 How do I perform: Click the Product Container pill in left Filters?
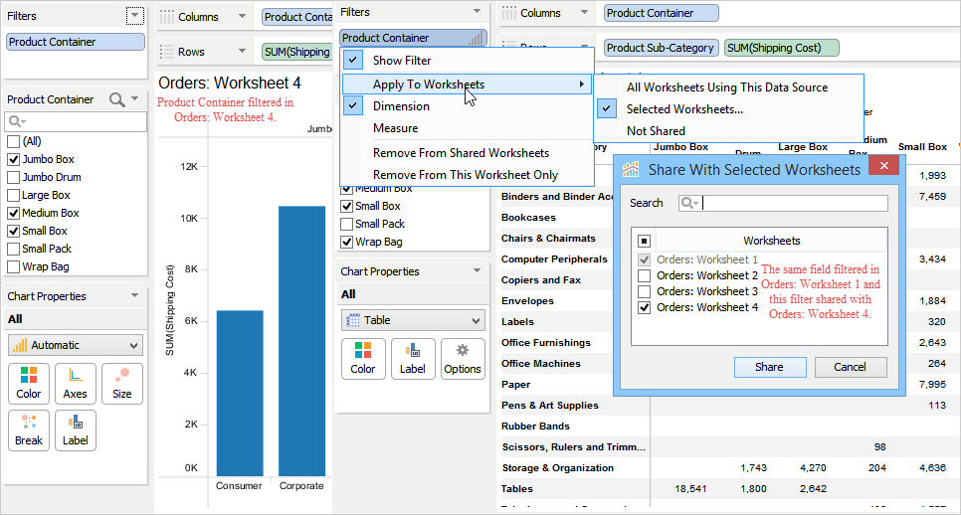76,42
